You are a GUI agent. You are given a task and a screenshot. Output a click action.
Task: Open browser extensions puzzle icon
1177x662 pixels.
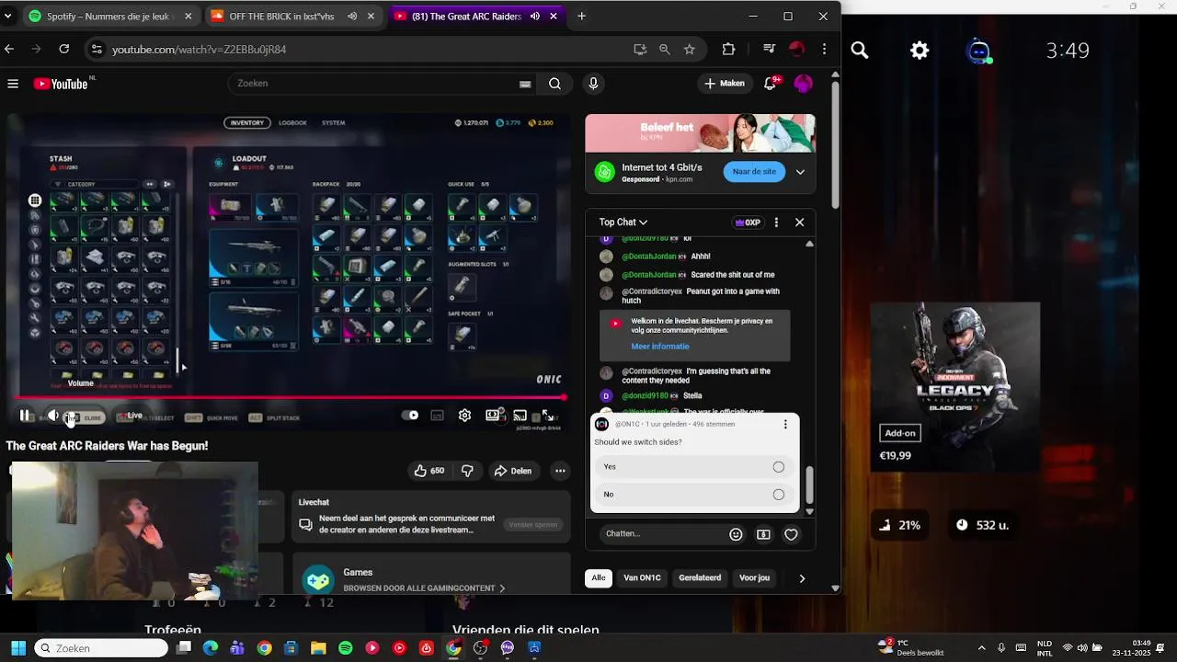(x=728, y=50)
